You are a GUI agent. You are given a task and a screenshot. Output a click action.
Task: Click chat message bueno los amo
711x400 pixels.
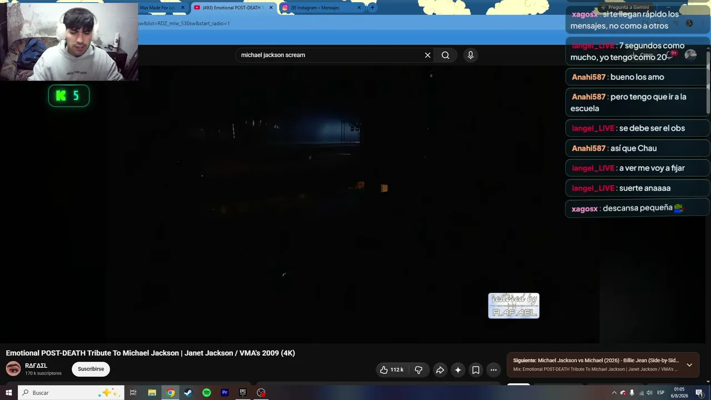click(638, 77)
